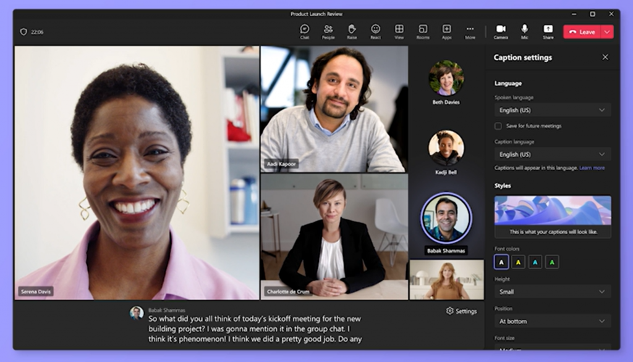Viewport: 633px width, 362px height.
Task: Raise your hand in the meeting
Action: point(352,30)
